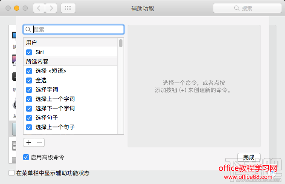Toggle the 选择字词 checkbox
Image resolution: width=285 pixels, height=184 pixels.
tap(29, 89)
